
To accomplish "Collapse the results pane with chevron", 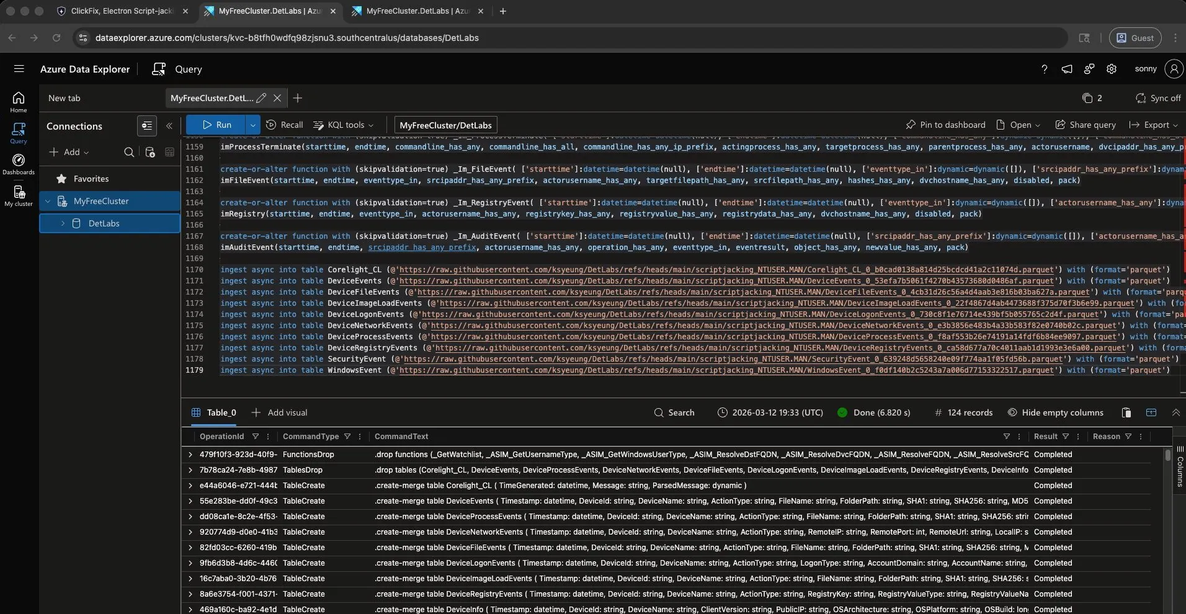I will click(1175, 412).
